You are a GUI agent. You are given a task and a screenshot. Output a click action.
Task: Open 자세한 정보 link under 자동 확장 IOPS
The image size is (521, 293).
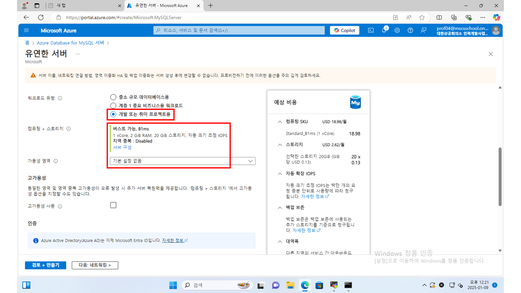point(315,196)
